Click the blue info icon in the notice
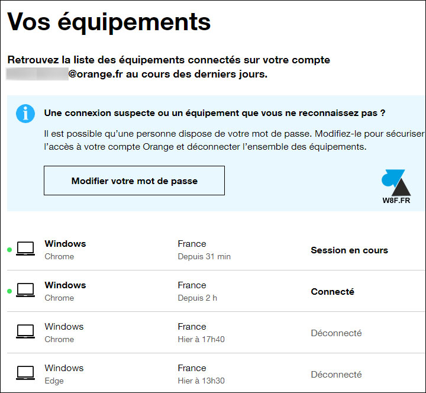 [x=25, y=113]
